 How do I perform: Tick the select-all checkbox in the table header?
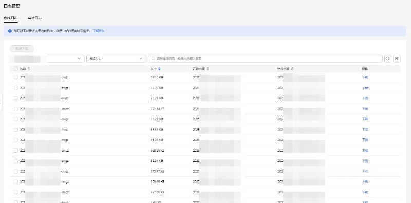coord(16,69)
